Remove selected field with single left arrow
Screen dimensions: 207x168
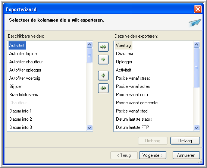tap(103, 76)
